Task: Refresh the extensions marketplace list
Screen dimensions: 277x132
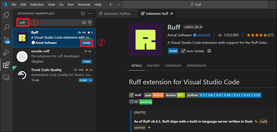Action: tap(83, 13)
